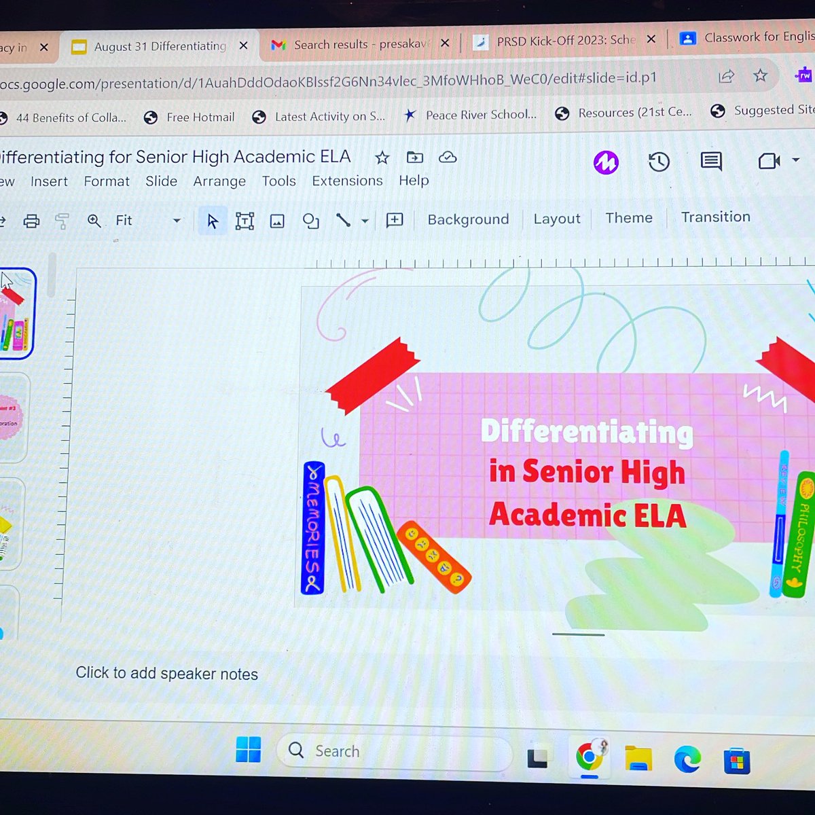Switch to Classwork for English tab
This screenshot has height=815, width=815.
748,37
